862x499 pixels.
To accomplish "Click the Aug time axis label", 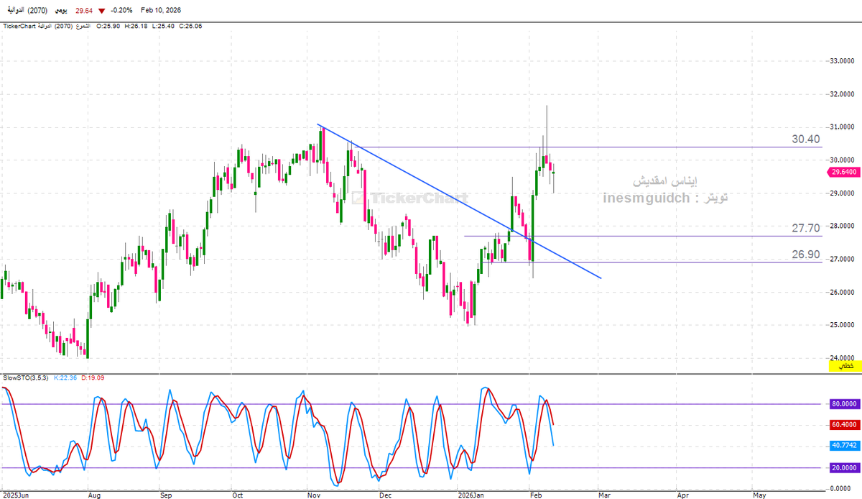I will (x=93, y=495).
